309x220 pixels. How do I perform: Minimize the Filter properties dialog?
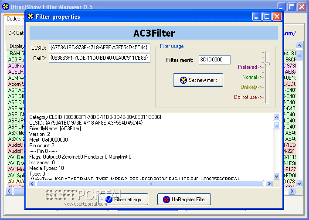(257, 17)
